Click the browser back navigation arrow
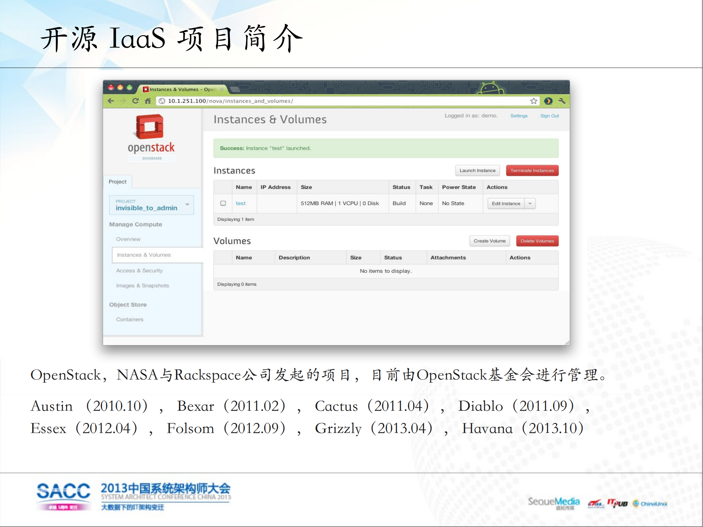 tap(111, 101)
